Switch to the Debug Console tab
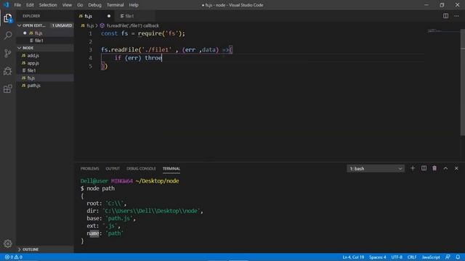 pos(141,169)
